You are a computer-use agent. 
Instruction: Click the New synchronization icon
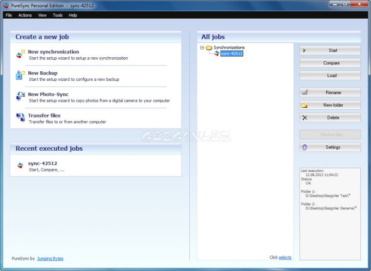pyautogui.click(x=20, y=54)
